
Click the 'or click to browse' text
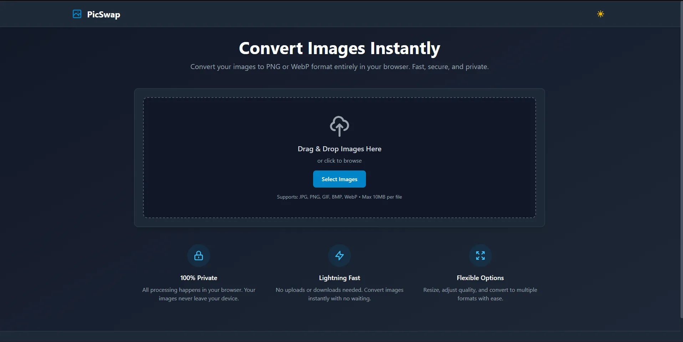click(339, 161)
